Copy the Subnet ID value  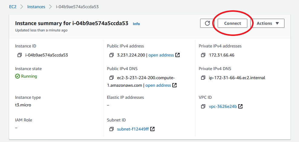(112, 129)
